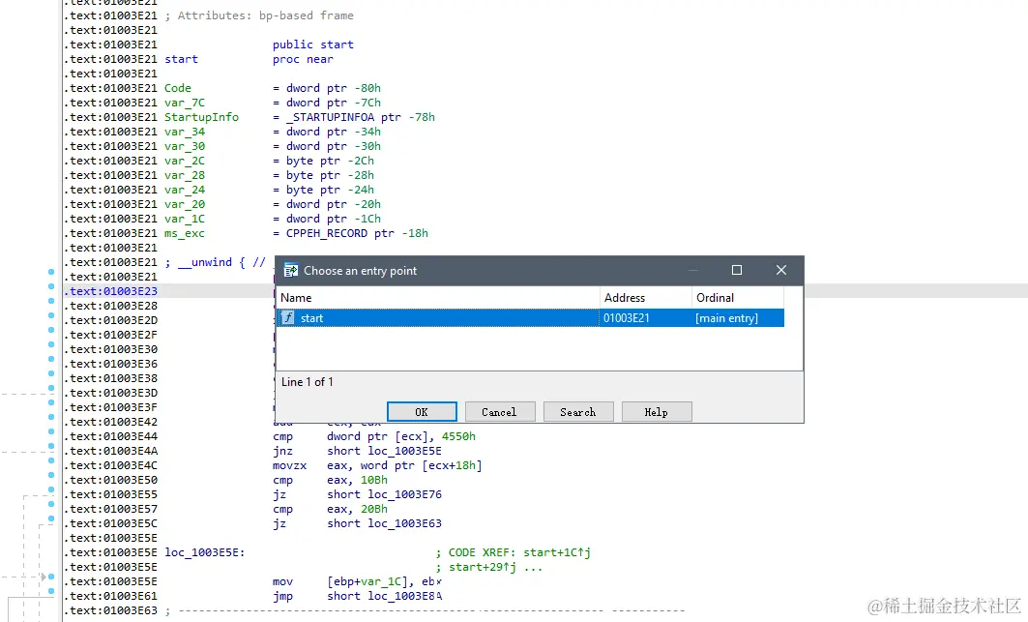1028x622 pixels.
Task: Click variable var_20
Action: click(184, 204)
